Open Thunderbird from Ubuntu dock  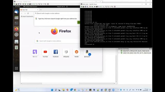16,12
